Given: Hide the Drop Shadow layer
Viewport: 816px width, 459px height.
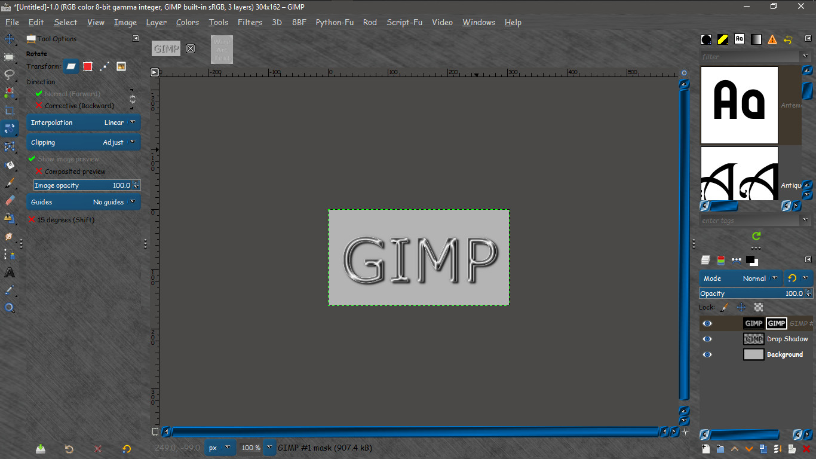Looking at the screenshot, I should click(x=707, y=339).
